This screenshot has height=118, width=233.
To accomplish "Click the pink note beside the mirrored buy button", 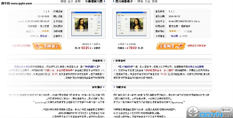I will point(21,46).
